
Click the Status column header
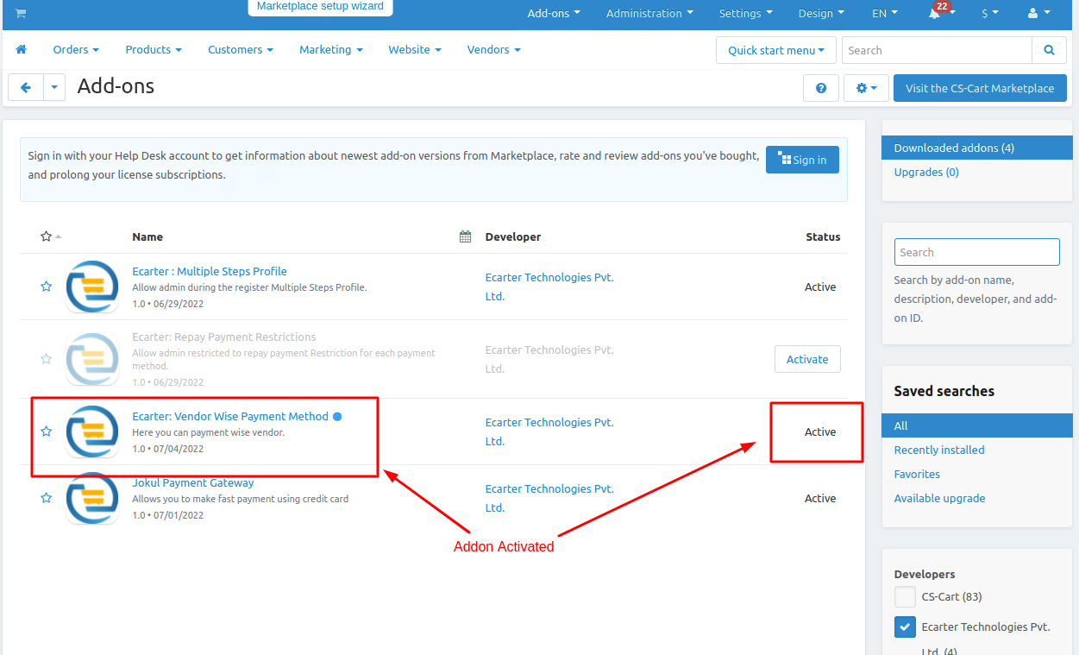coord(823,236)
